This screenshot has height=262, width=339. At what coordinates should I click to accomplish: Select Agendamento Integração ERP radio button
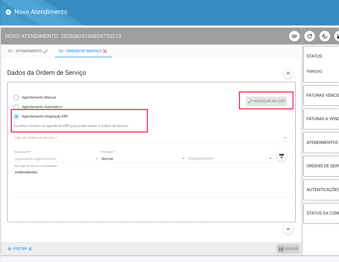(x=16, y=117)
